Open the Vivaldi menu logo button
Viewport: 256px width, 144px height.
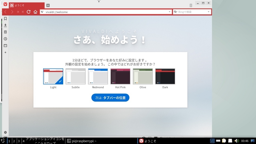(5, 4)
